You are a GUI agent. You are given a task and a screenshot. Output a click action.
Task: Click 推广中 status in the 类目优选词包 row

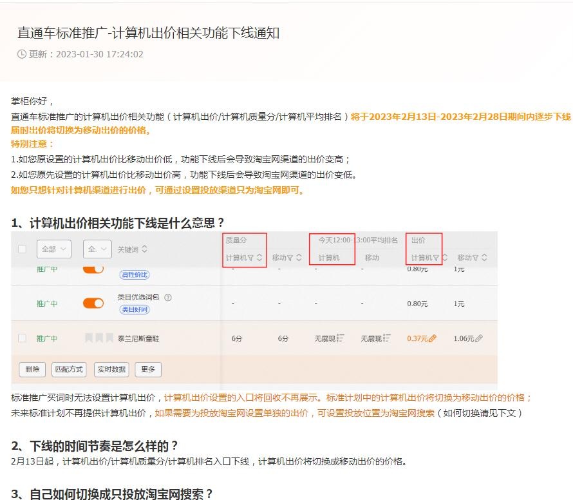pos(47,303)
